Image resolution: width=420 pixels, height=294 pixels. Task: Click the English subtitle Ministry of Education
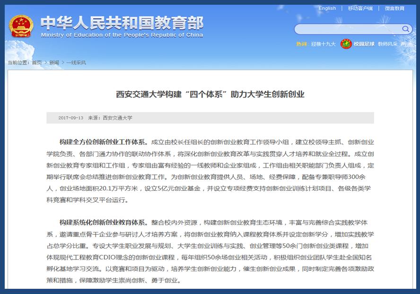(122, 35)
